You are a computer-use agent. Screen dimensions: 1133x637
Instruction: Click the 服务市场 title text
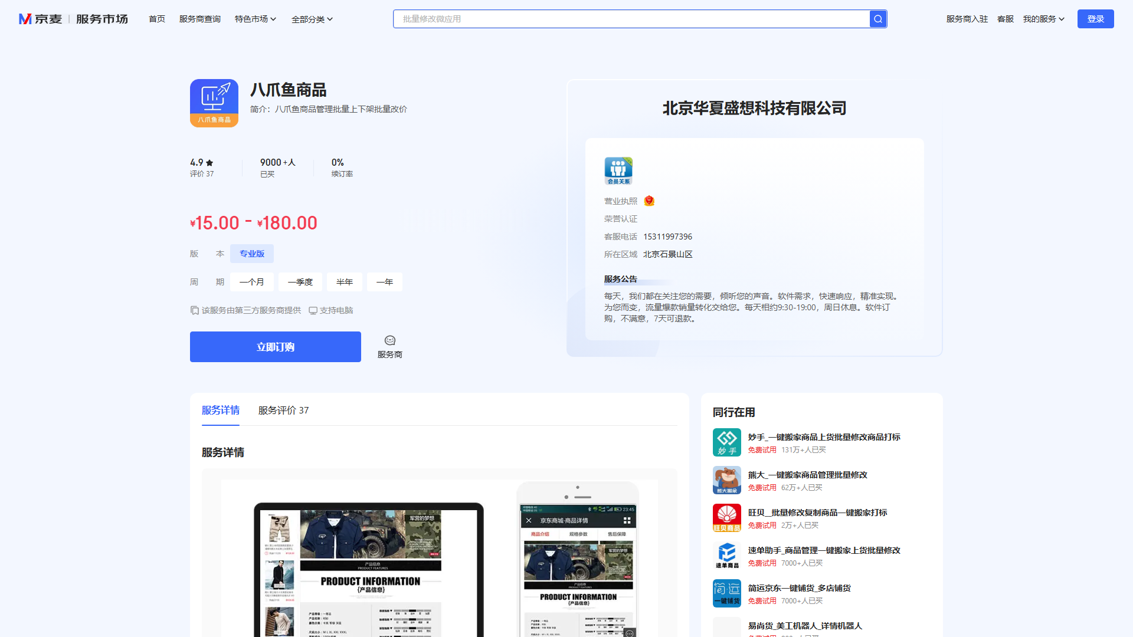[102, 19]
